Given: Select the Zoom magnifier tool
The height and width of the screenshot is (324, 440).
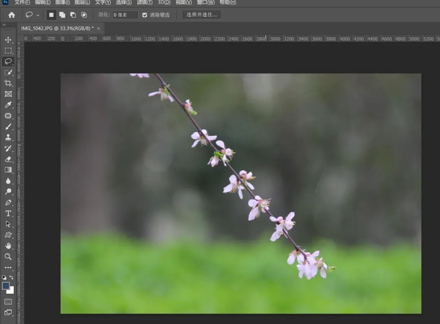Looking at the screenshot, I should click(x=8, y=257).
